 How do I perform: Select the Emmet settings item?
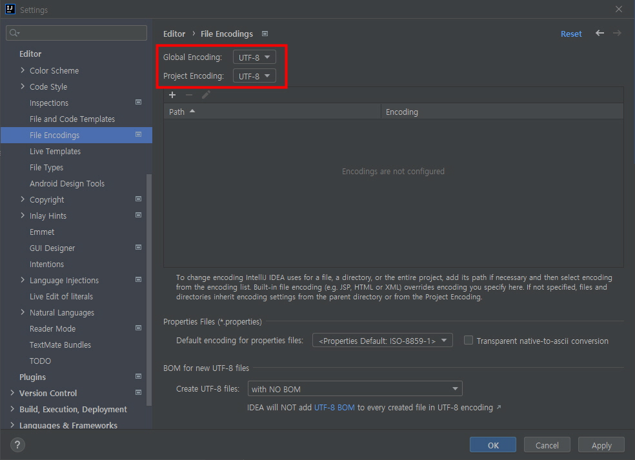point(42,232)
